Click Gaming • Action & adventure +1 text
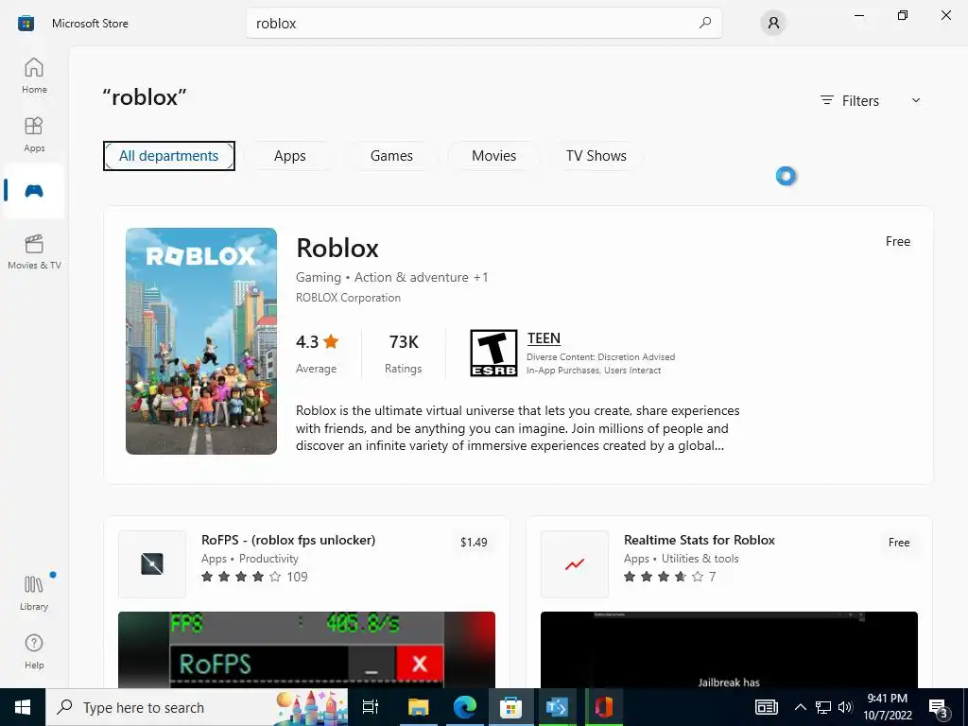Image resolution: width=968 pixels, height=726 pixels. point(392,277)
